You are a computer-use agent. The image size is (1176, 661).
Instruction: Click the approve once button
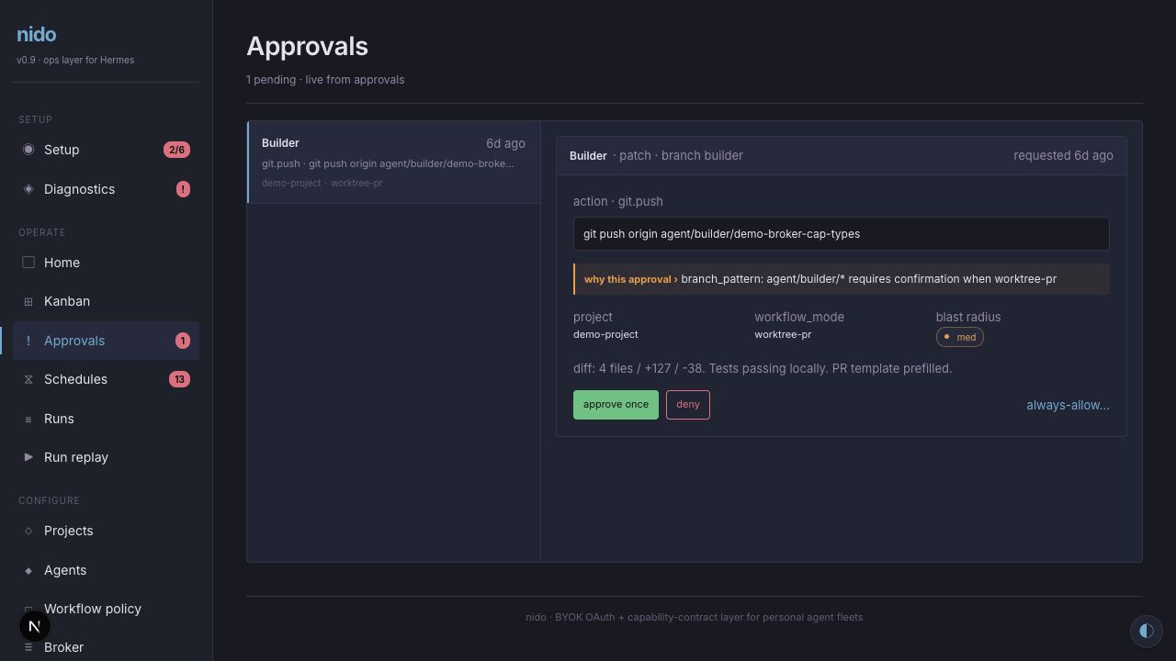click(x=616, y=405)
